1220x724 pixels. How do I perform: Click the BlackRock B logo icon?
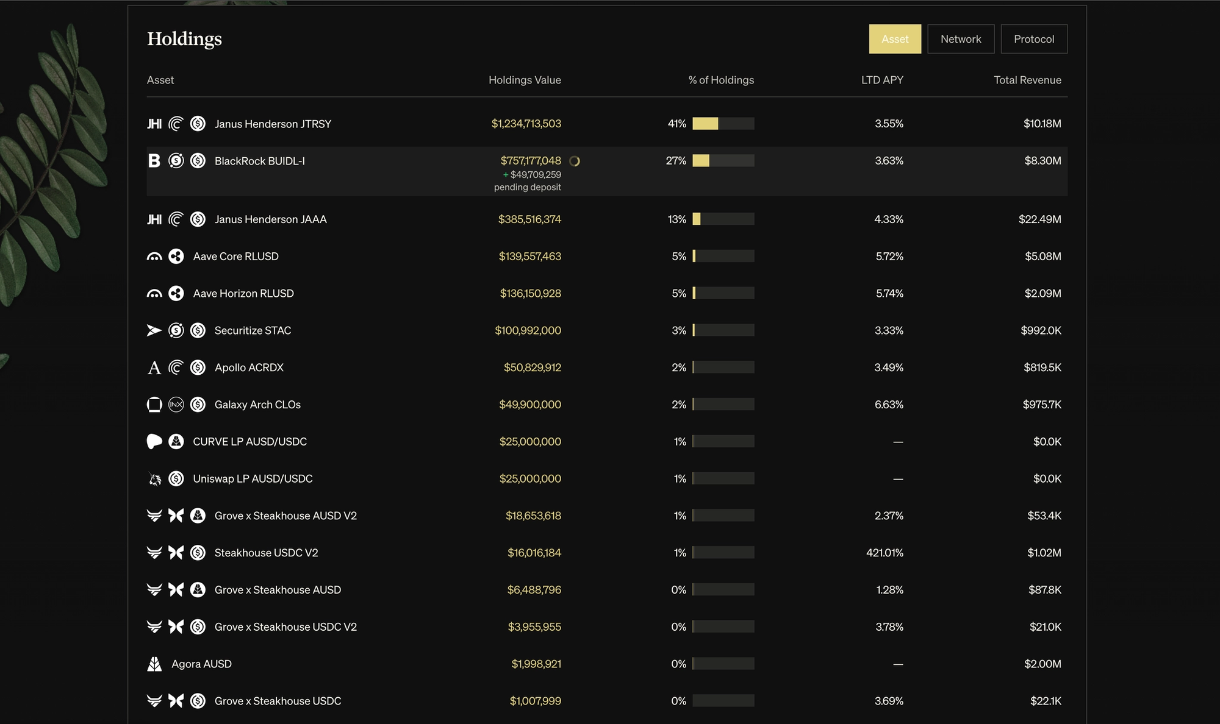pyautogui.click(x=154, y=161)
